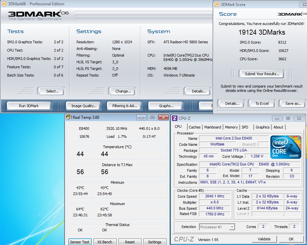Click the processor Name field 'Intel Core 2 Duo E8400'
Screen dimensions: 307x245
tap(234, 138)
